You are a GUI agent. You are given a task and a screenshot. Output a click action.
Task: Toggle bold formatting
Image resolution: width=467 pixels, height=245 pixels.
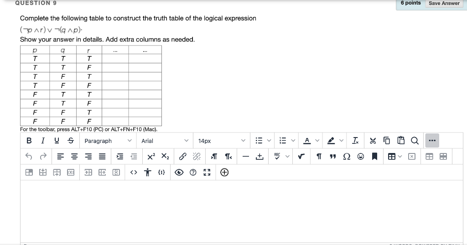[29, 141]
